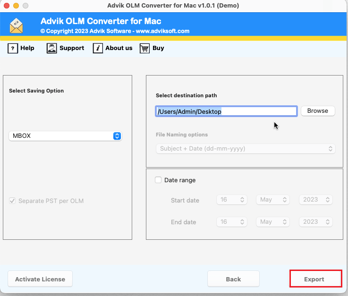Click the Start date label
348x296 pixels.
(x=185, y=200)
